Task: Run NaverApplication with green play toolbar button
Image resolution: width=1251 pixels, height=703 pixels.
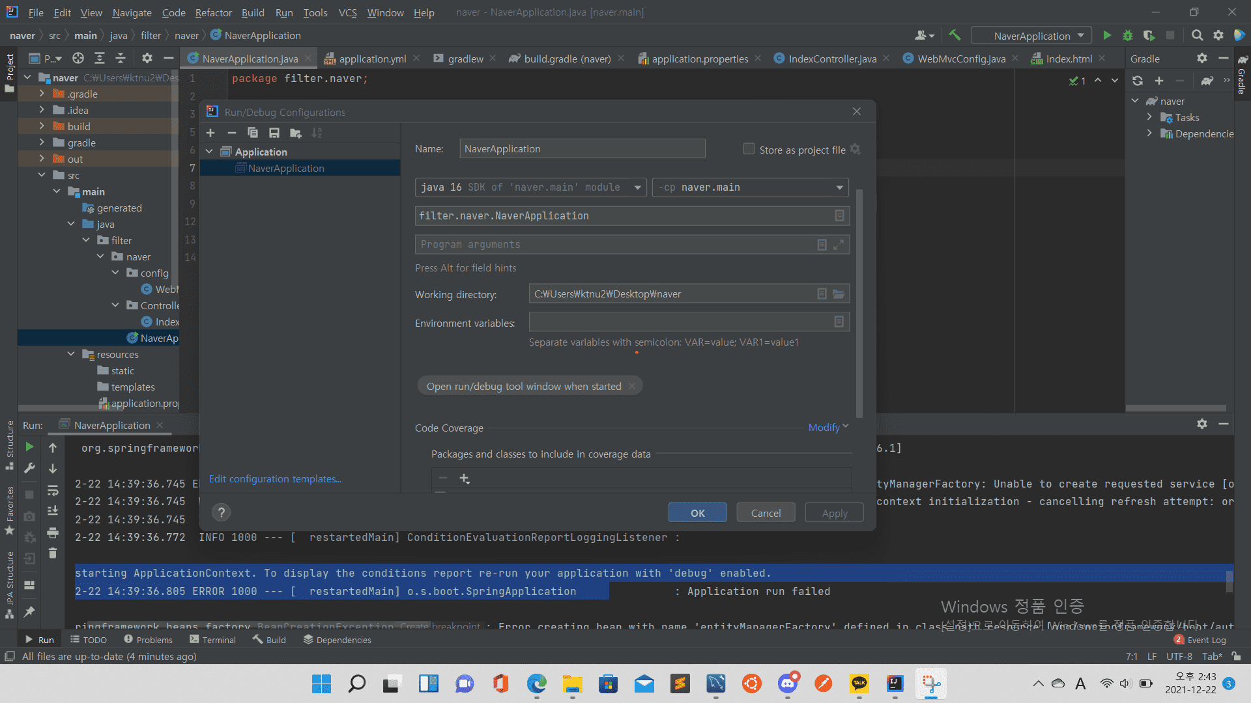Action: click(x=1106, y=36)
